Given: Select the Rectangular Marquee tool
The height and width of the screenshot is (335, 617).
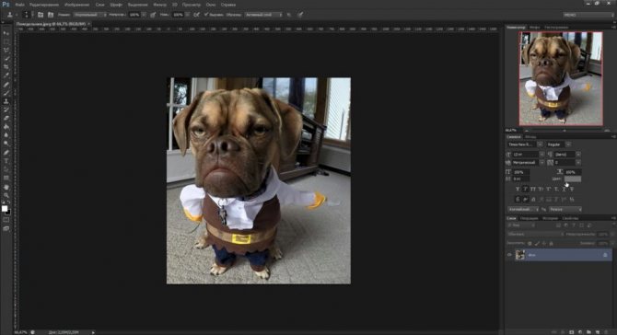Looking at the screenshot, I should (6, 41).
